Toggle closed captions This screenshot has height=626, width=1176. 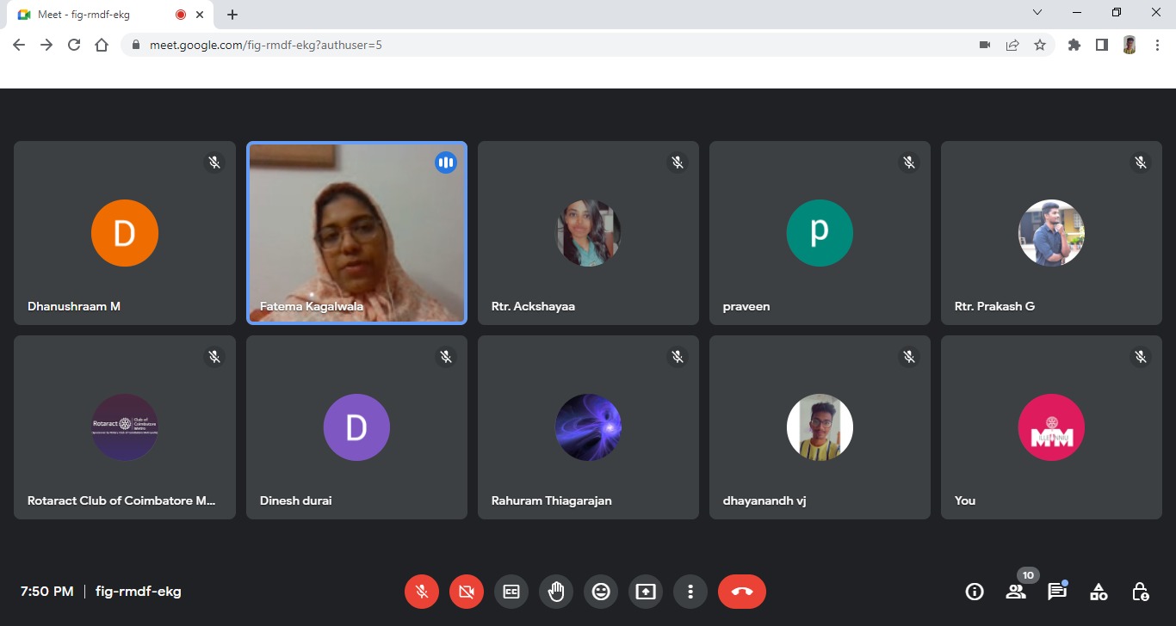coord(511,592)
